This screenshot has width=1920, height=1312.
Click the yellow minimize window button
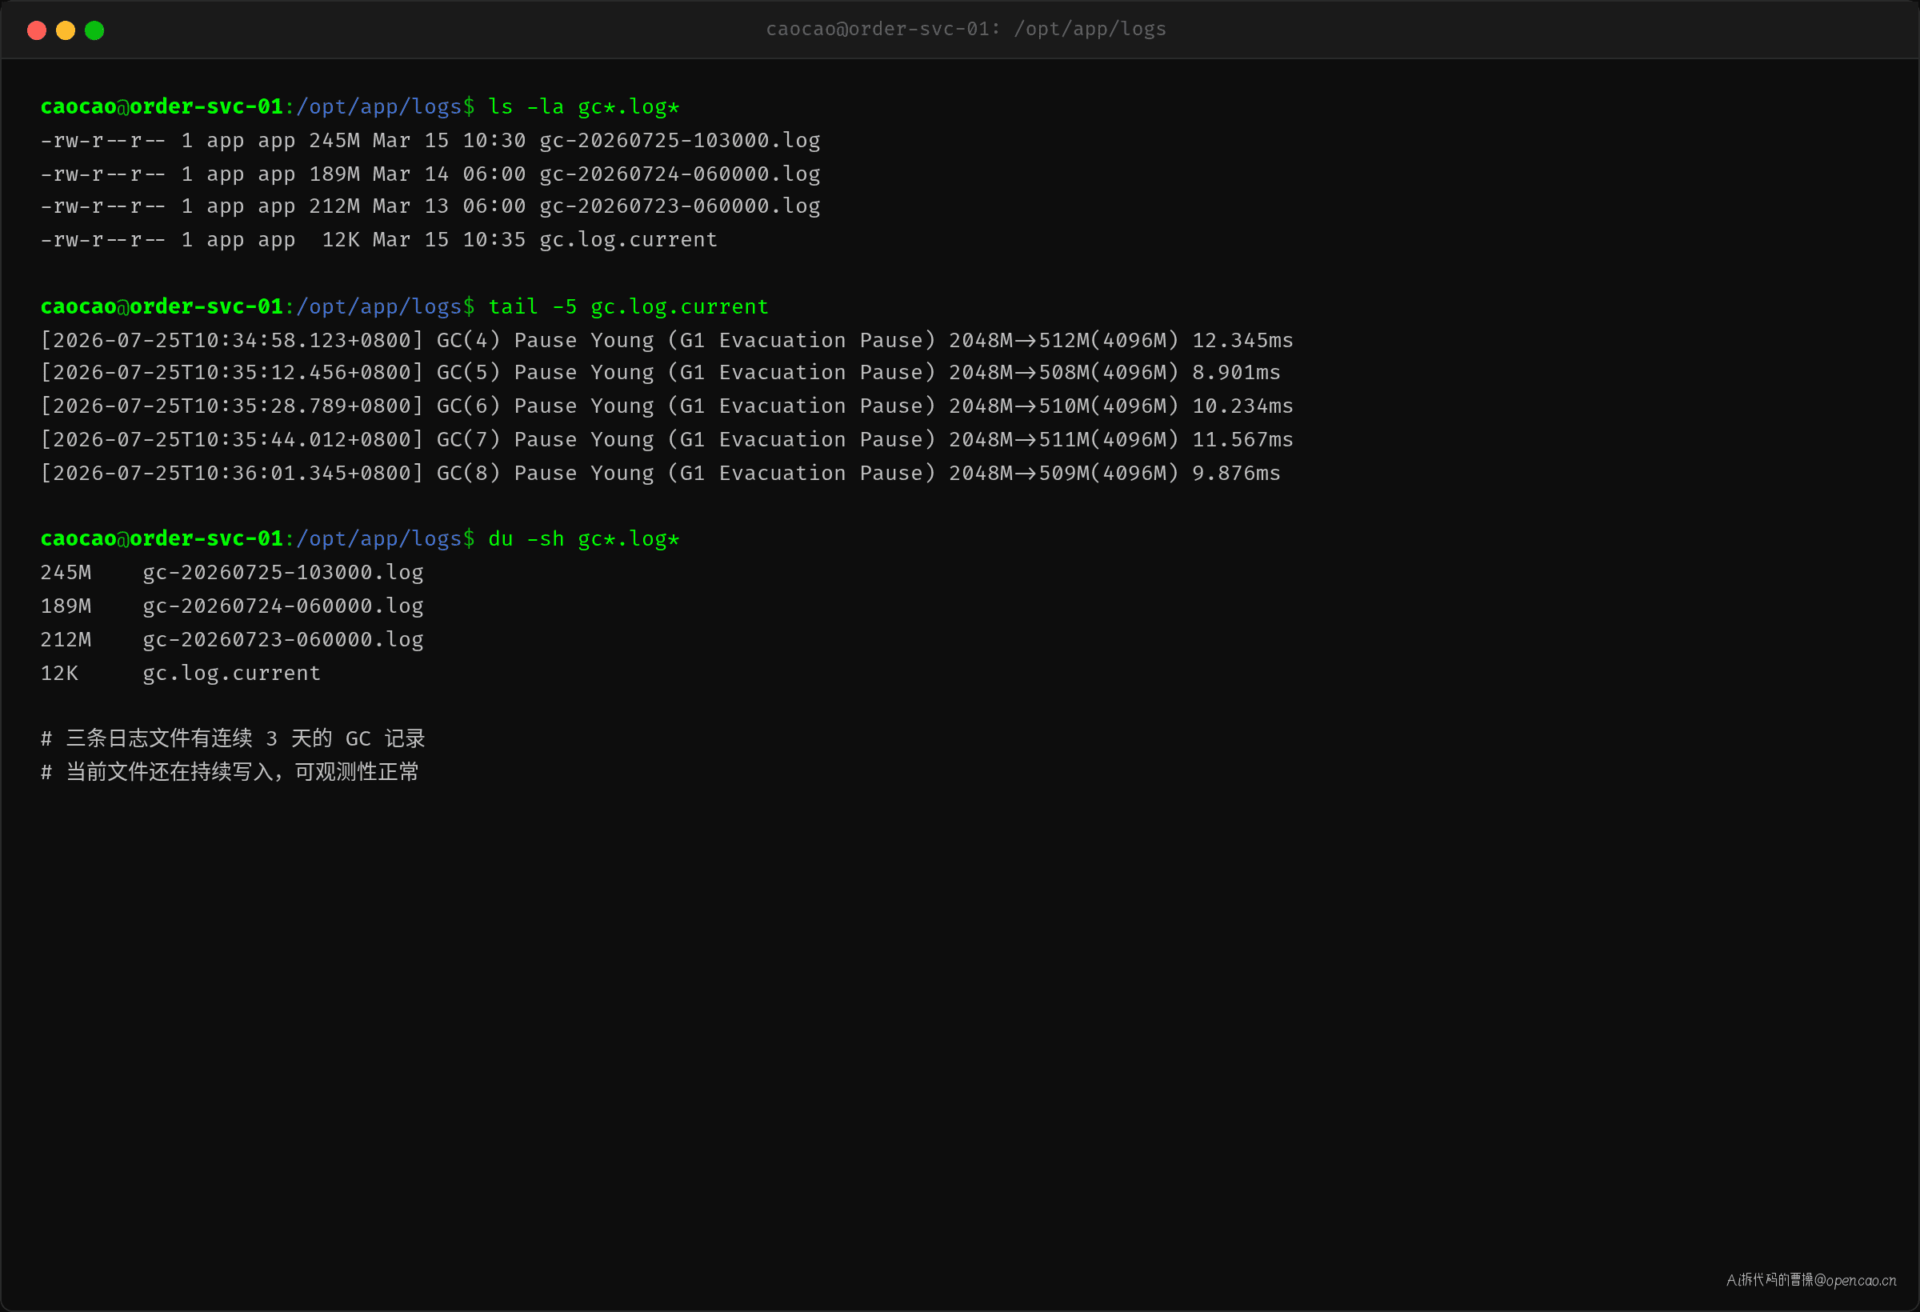click(x=66, y=30)
